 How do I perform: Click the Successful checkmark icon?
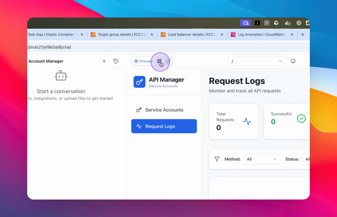[301, 118]
